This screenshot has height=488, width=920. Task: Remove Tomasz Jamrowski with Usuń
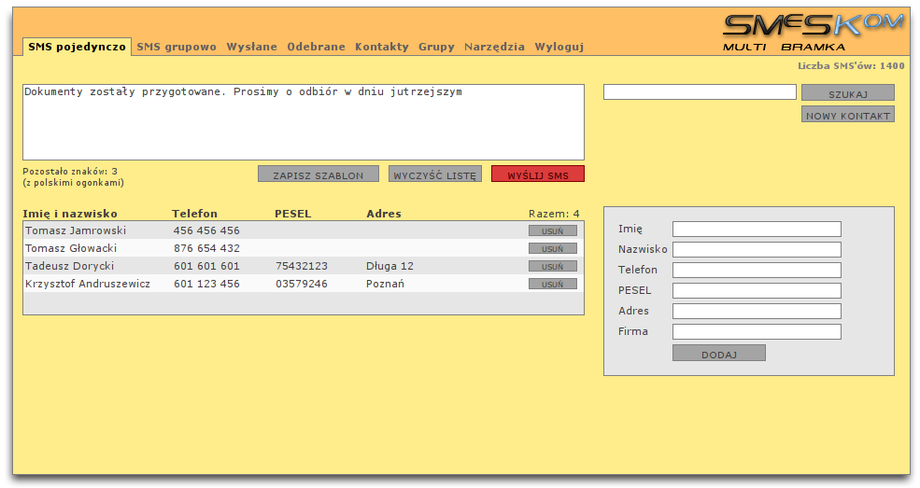(x=552, y=230)
